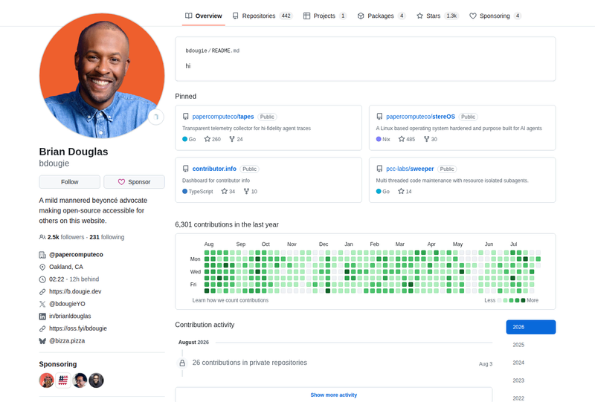Go to the Packages tab
The width and height of the screenshot is (595, 402).
[x=382, y=16]
